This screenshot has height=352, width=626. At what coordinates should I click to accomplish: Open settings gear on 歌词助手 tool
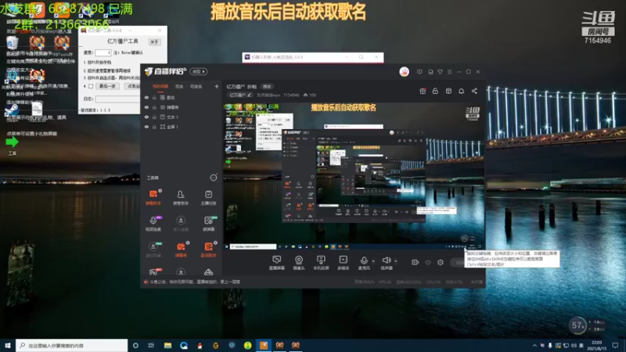(x=216, y=242)
